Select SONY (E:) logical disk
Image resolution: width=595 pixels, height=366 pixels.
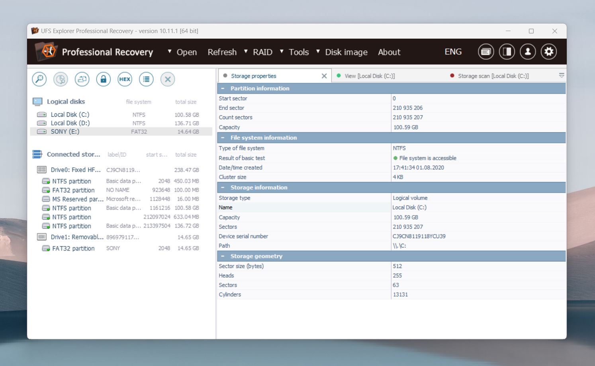click(121, 131)
